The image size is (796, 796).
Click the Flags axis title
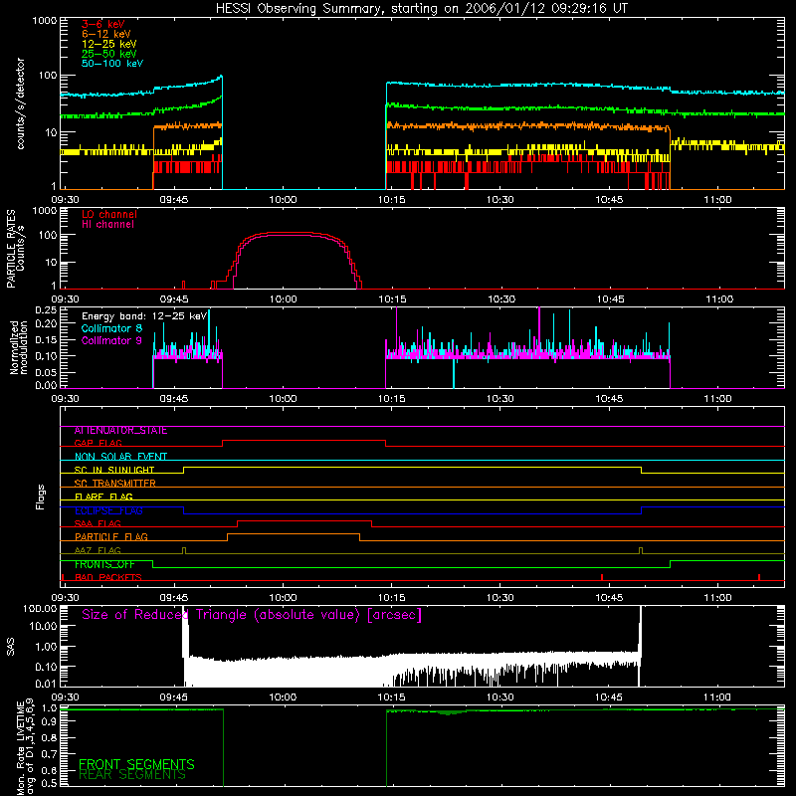[41, 497]
